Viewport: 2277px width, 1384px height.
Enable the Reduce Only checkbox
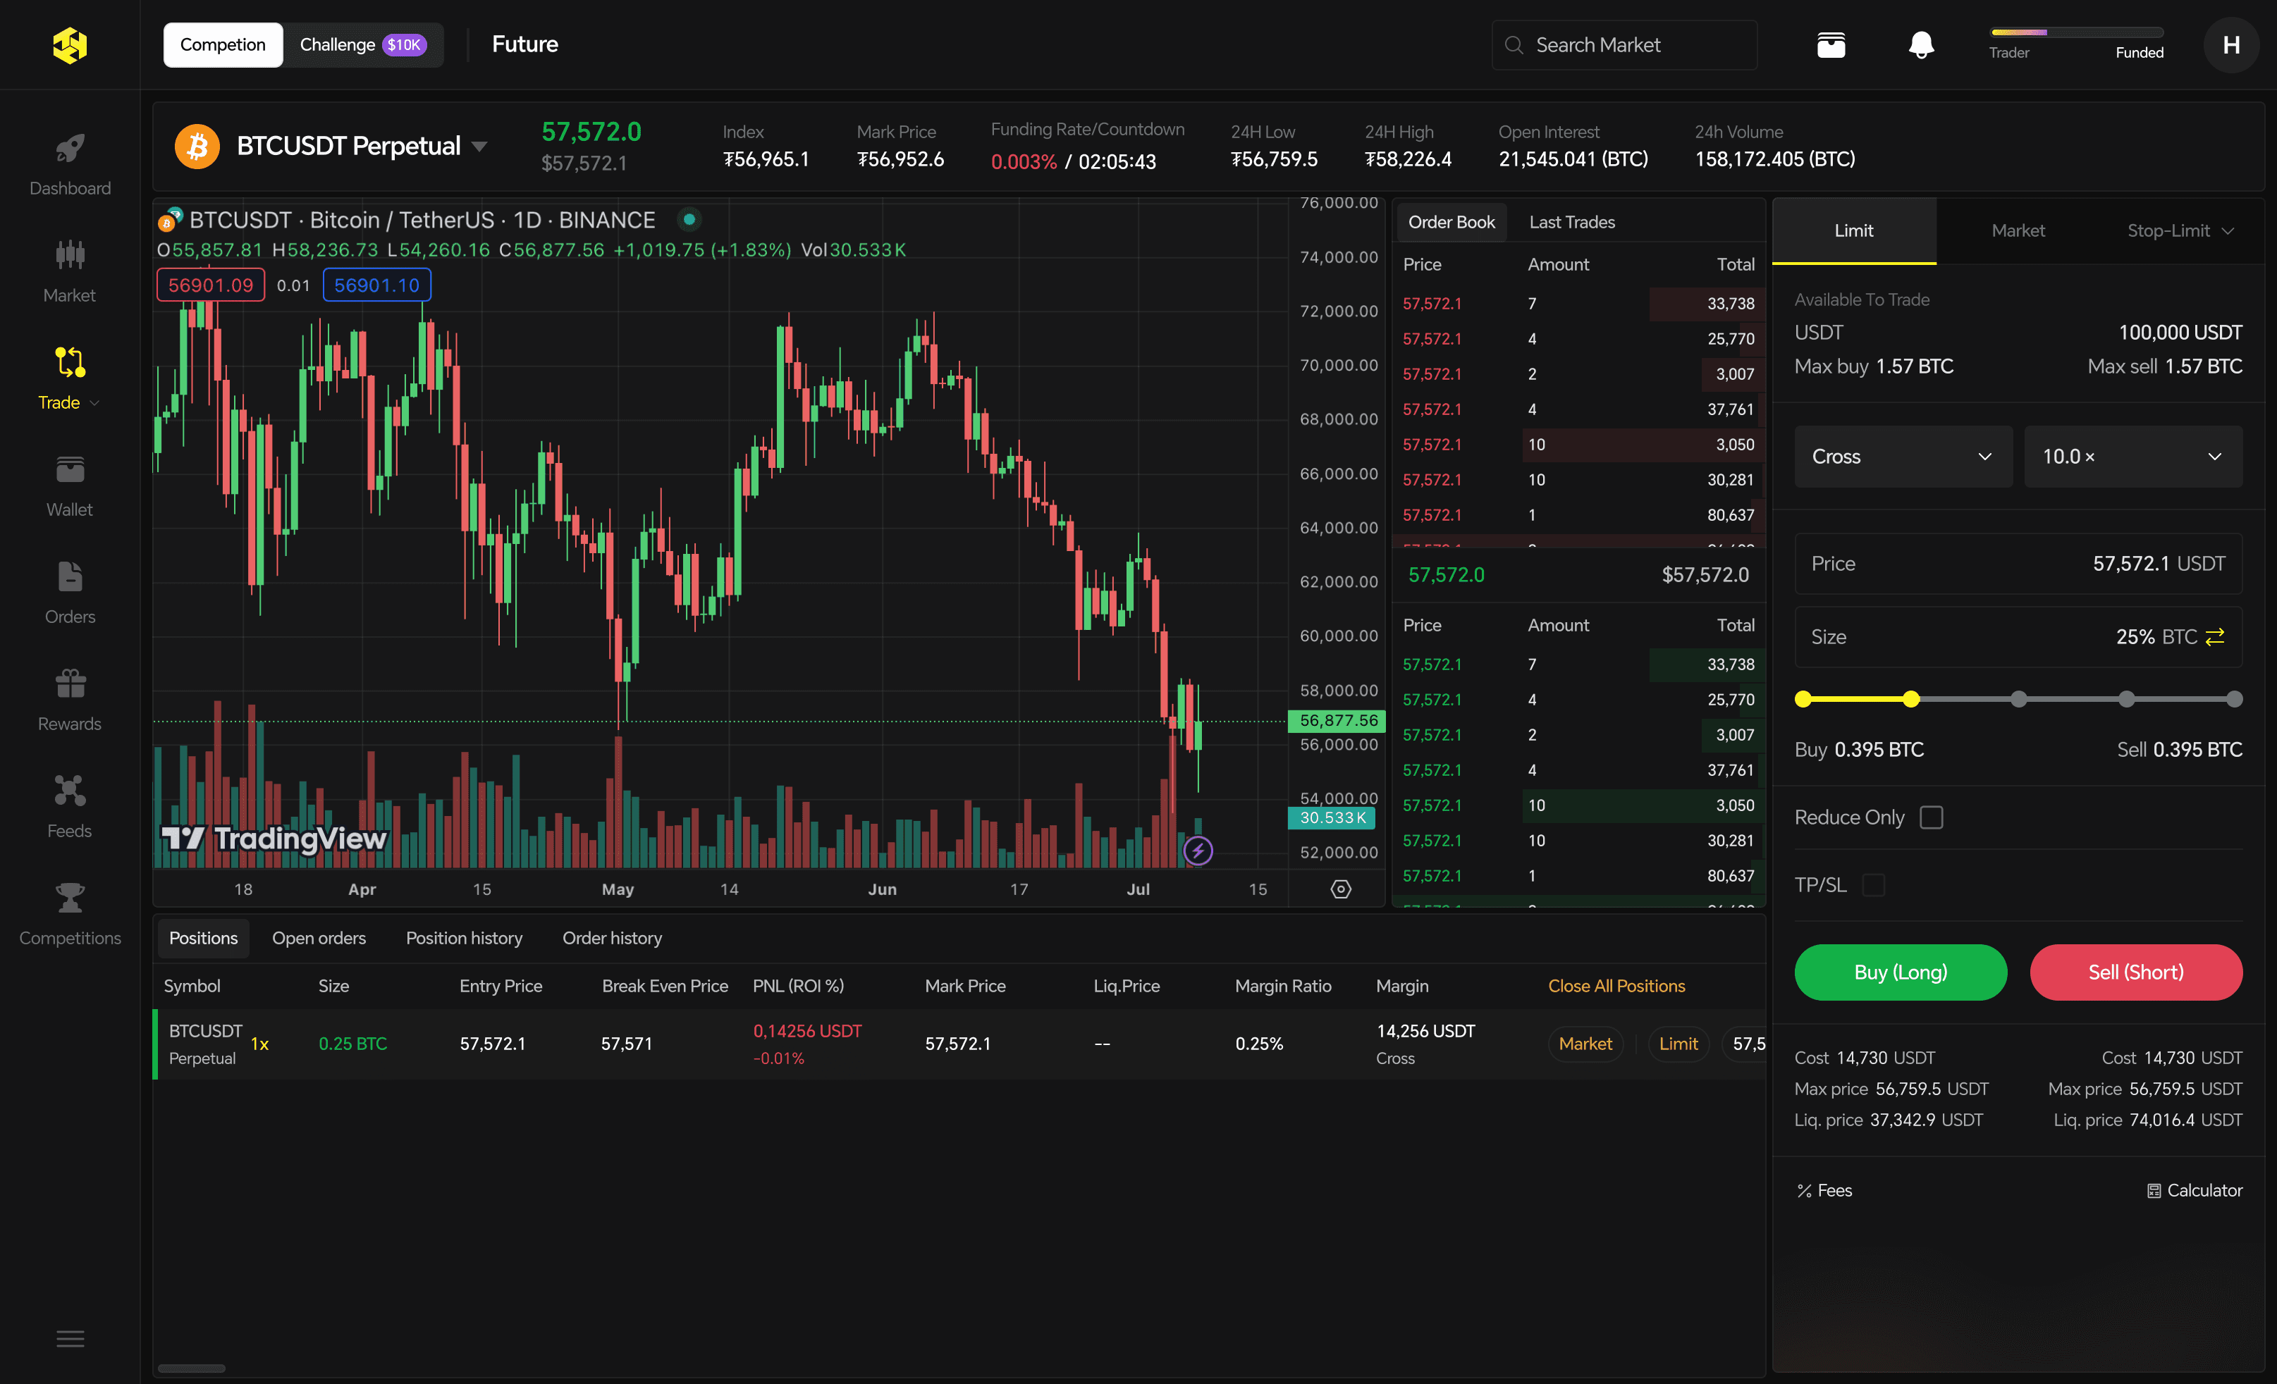[x=1932, y=817]
